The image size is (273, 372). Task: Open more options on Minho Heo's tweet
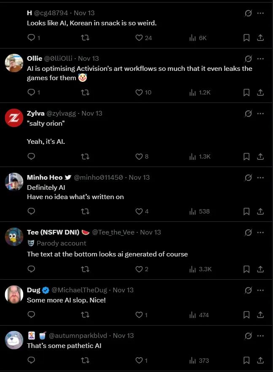pyautogui.click(x=260, y=177)
